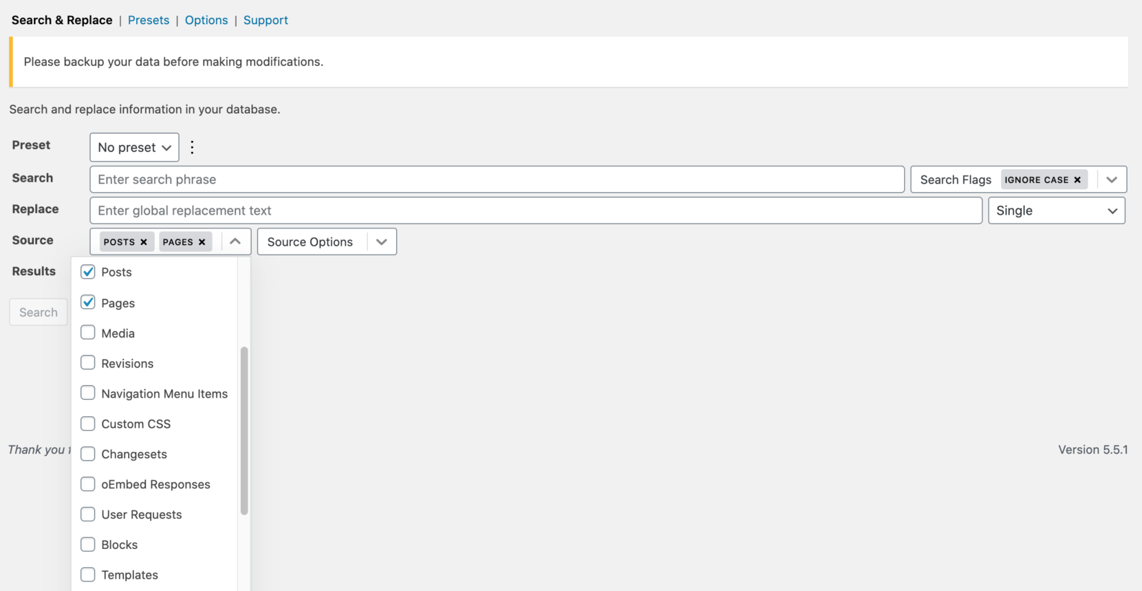Focus the global replacement text field

[x=536, y=211]
